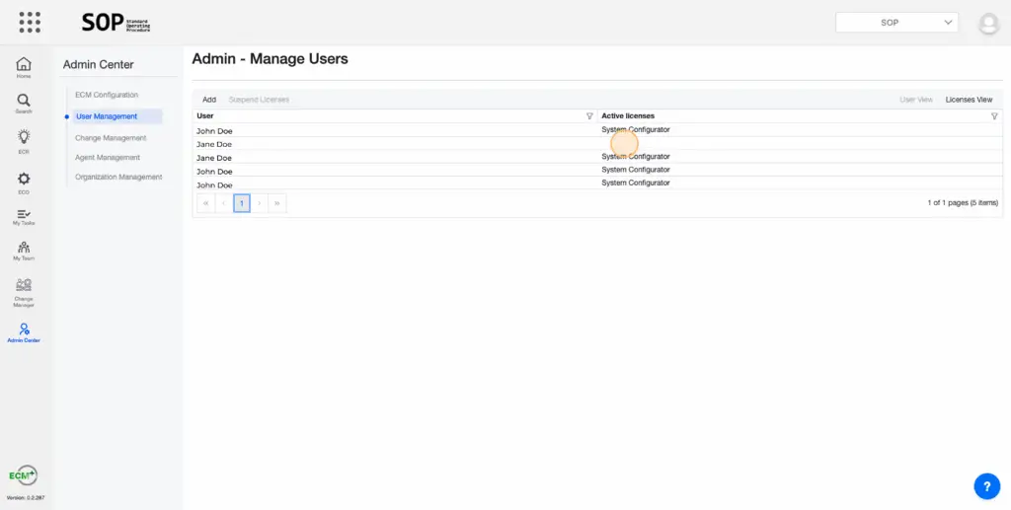Open Change Manager sidebar icon
Screen dimensions: 1011x510
[24, 291]
